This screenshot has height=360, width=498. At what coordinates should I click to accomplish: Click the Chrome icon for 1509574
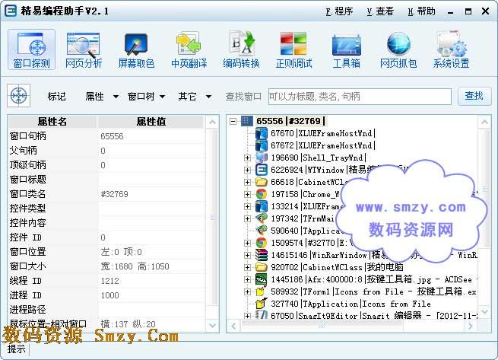[x=261, y=243]
